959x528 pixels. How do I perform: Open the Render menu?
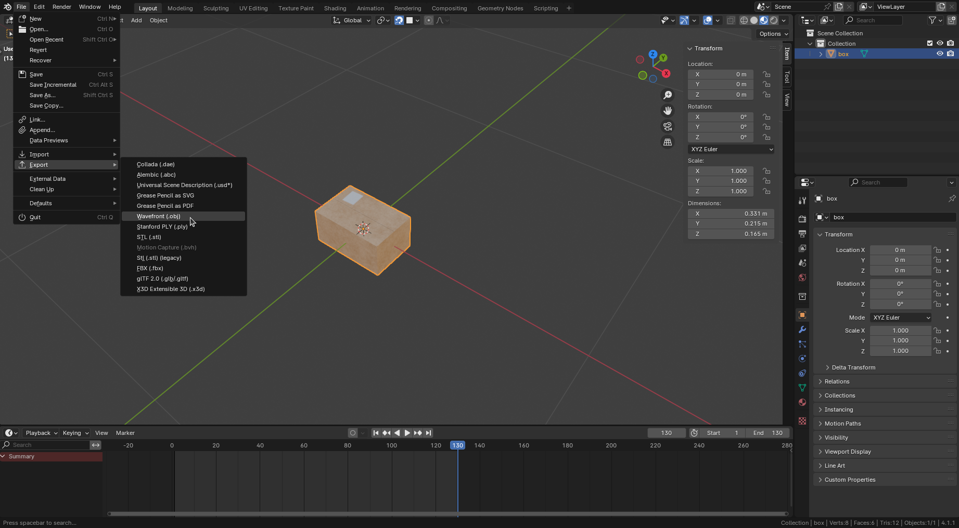tap(61, 7)
